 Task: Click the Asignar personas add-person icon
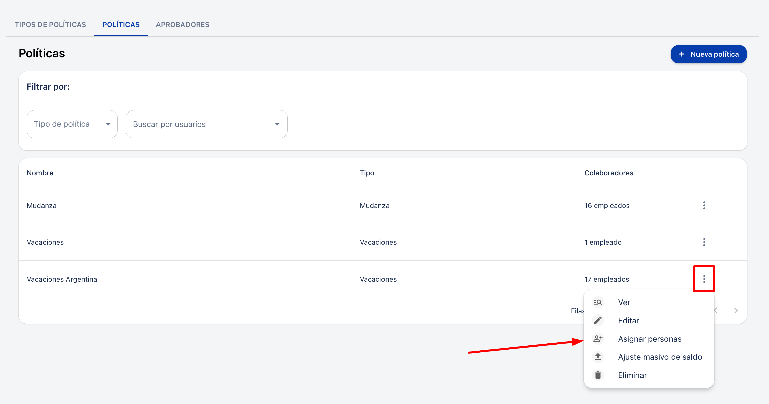598,339
